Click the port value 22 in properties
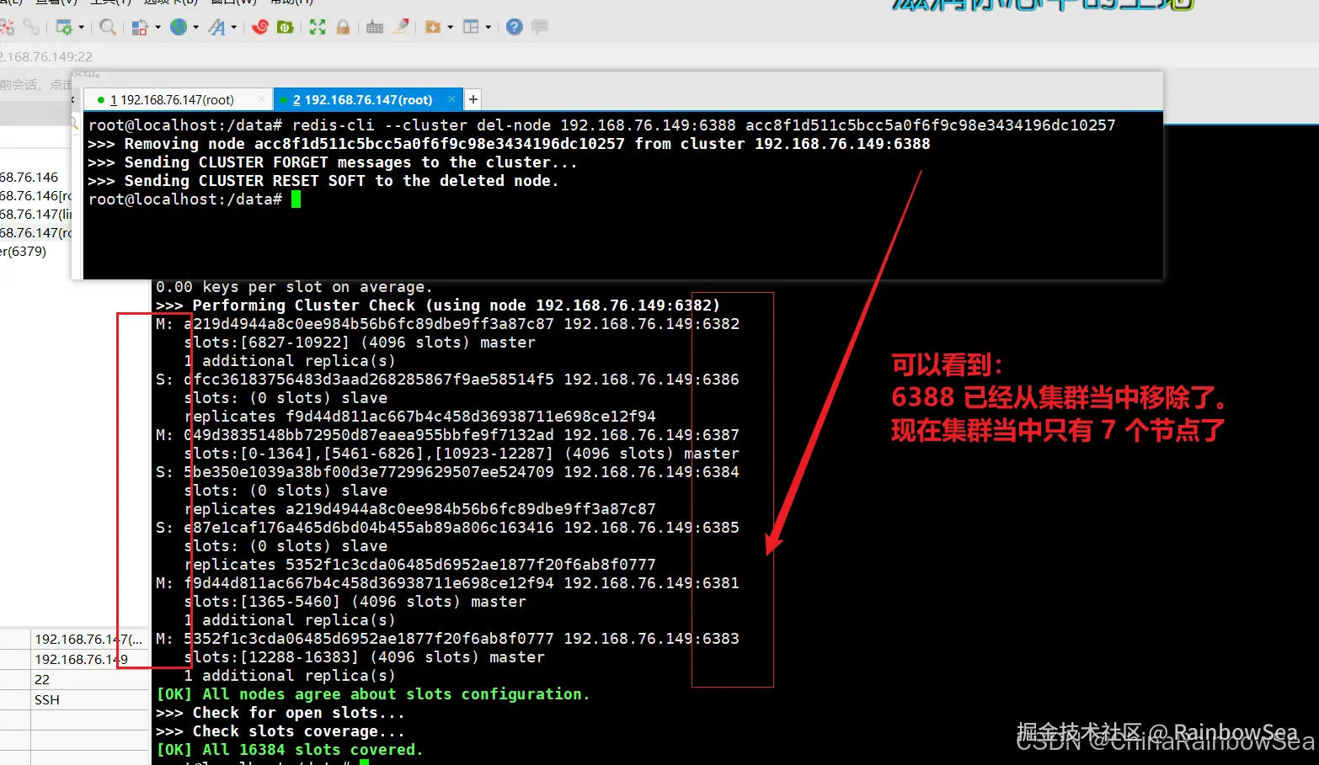Viewport: 1319px width, 765px height. [42, 679]
